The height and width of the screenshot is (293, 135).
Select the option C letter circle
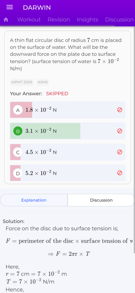tap(18, 152)
